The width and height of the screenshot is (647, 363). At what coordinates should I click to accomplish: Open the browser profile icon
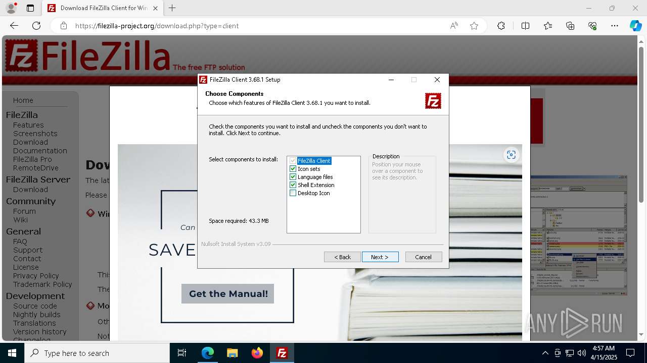11,8
